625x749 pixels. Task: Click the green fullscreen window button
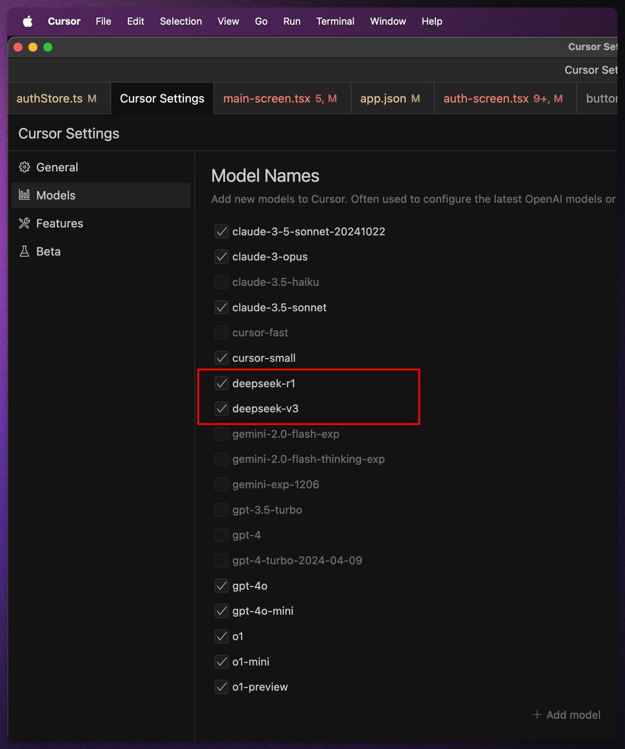click(x=48, y=47)
